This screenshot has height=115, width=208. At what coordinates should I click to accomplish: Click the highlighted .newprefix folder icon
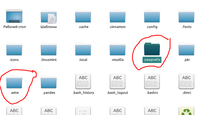click(x=152, y=49)
